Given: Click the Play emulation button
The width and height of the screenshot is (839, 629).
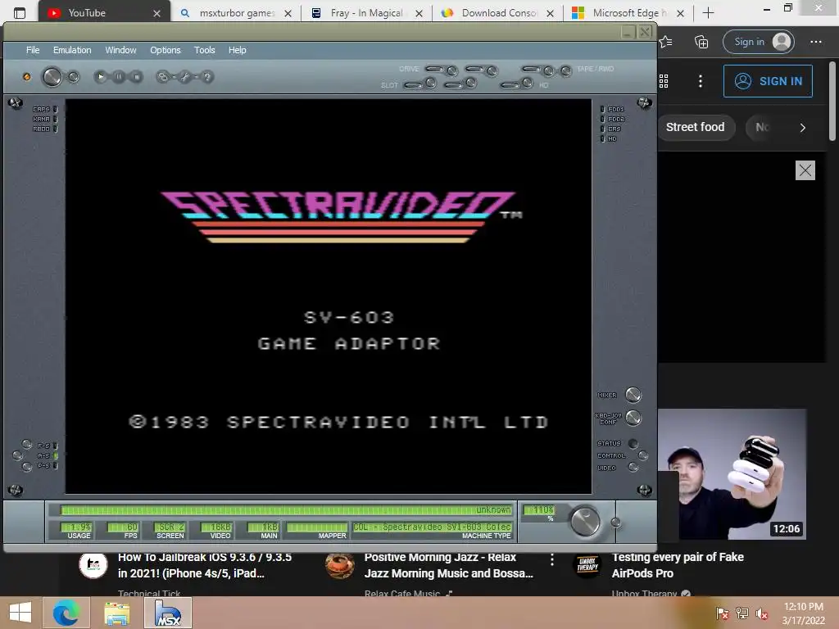Looking at the screenshot, I should pos(100,77).
